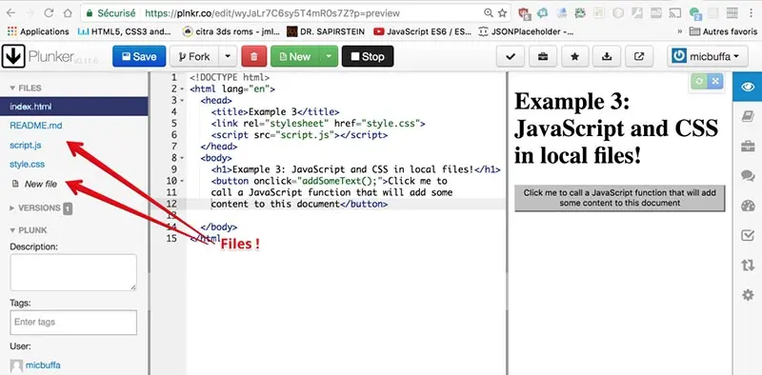Image resolution: width=762 pixels, height=375 pixels.
Task: Open JSONPlaceholder bookmark
Action: (527, 31)
